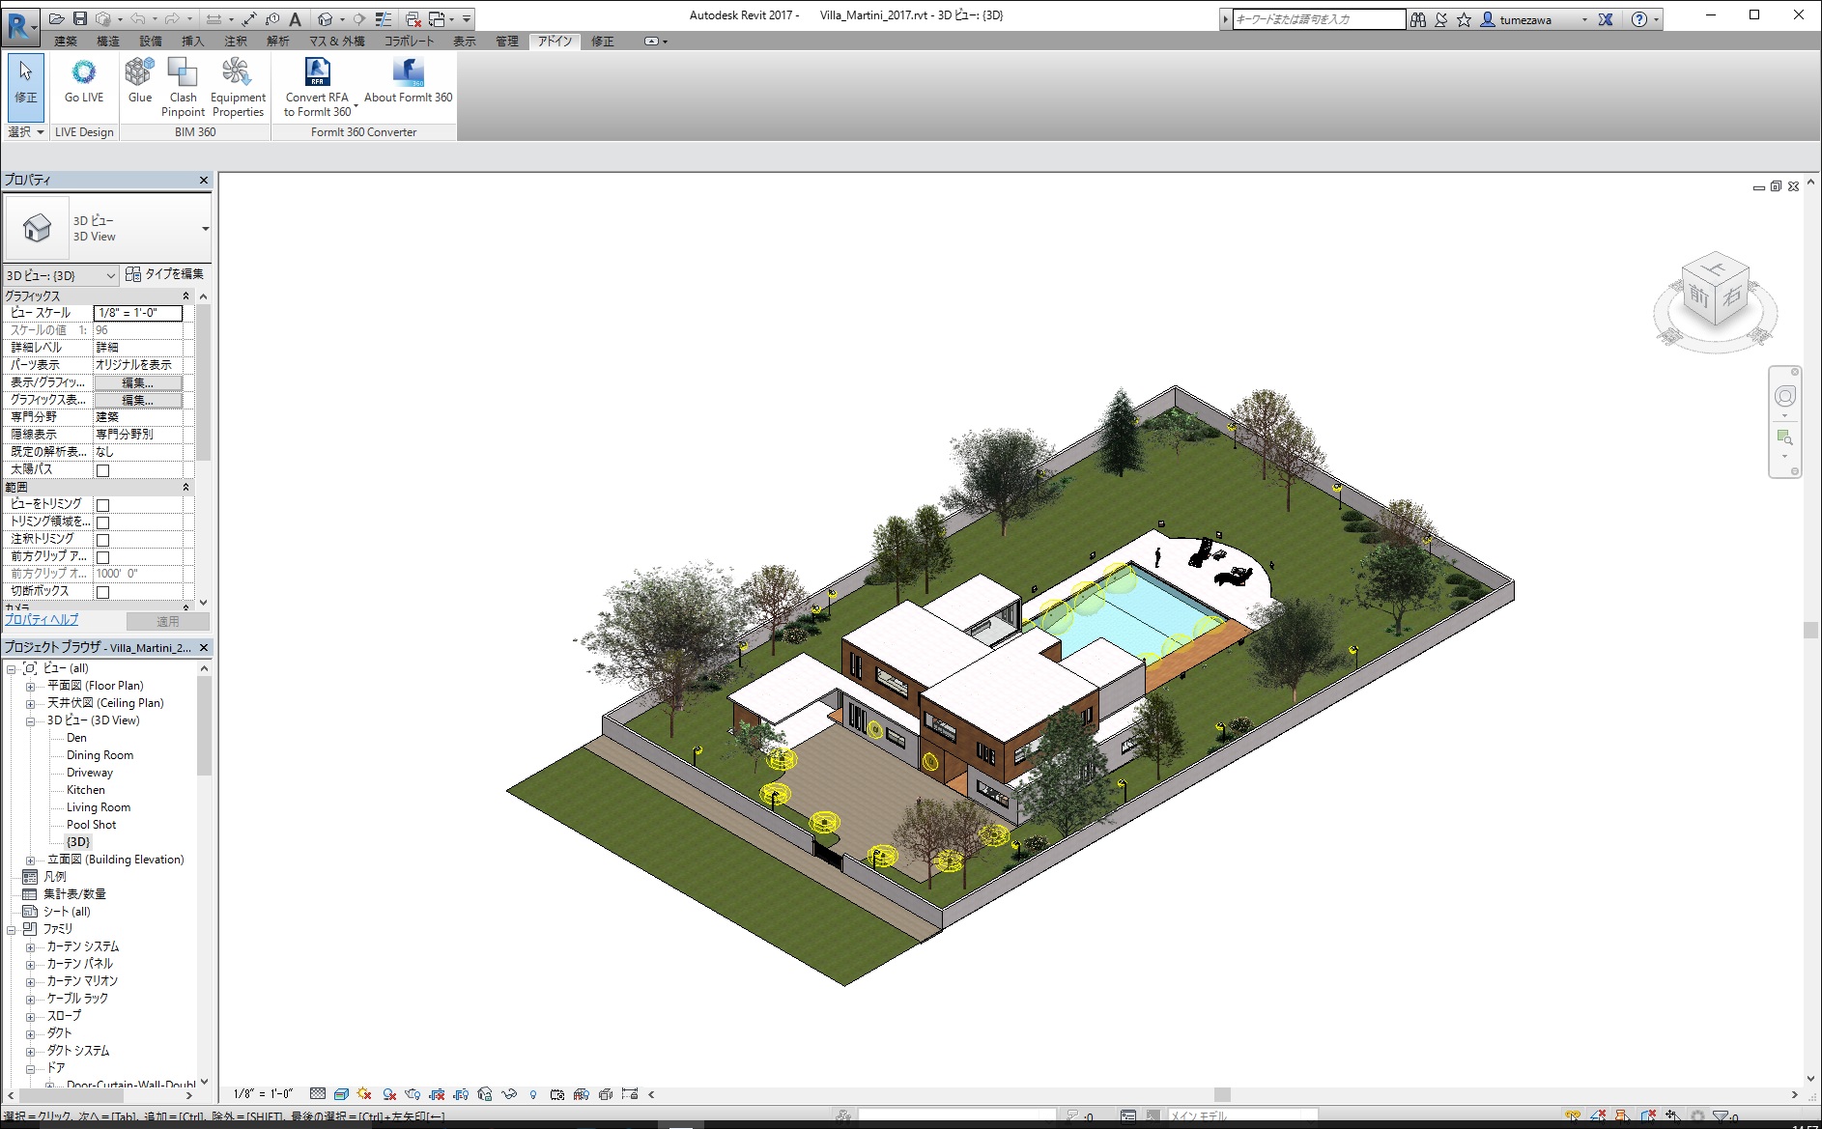Click Convert RFA to FormIt 360

click(317, 73)
